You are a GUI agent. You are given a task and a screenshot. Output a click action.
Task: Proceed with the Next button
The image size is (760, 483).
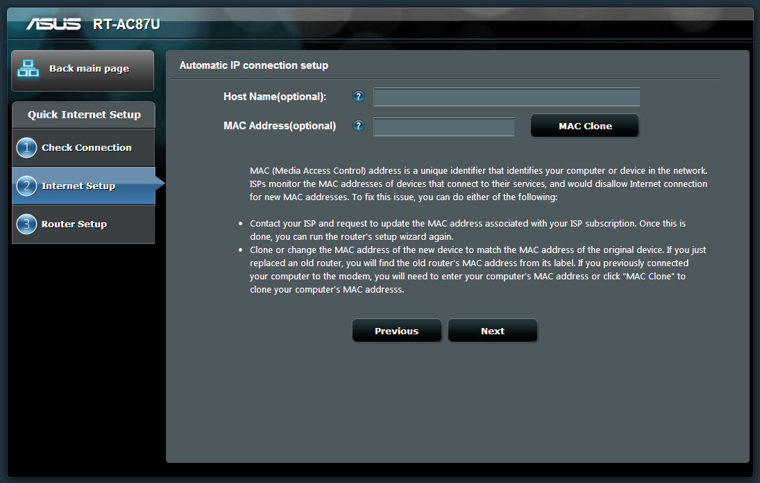click(x=493, y=331)
